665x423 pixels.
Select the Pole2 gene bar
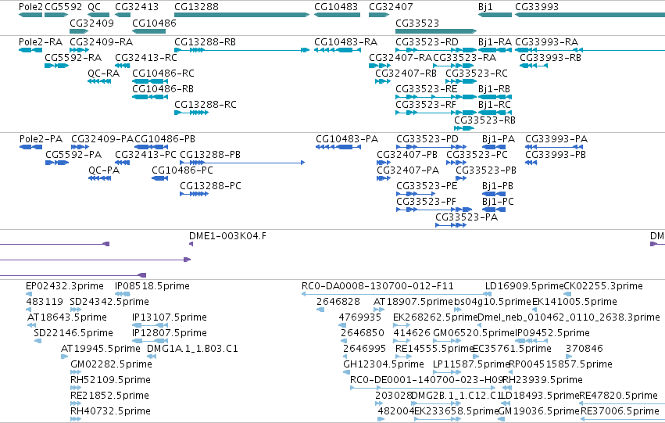pos(30,15)
